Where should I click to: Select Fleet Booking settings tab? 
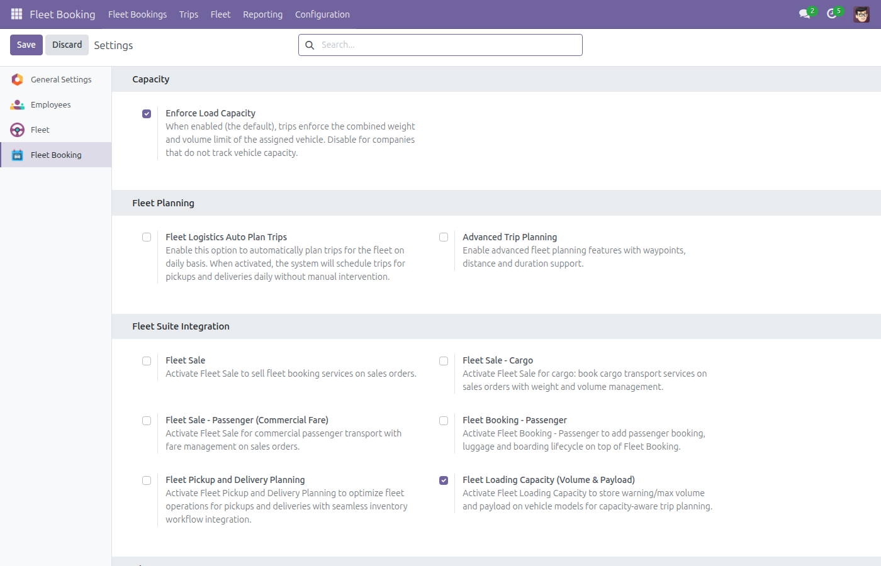click(56, 155)
